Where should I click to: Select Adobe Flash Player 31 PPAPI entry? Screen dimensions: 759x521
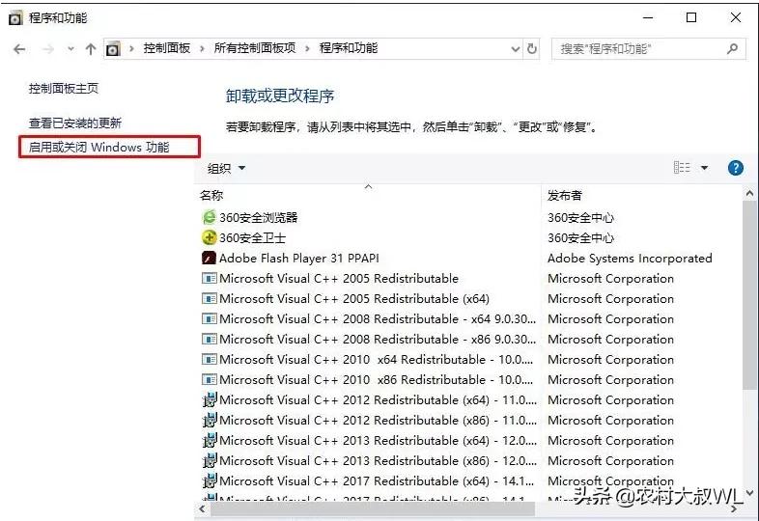pyautogui.click(x=299, y=259)
